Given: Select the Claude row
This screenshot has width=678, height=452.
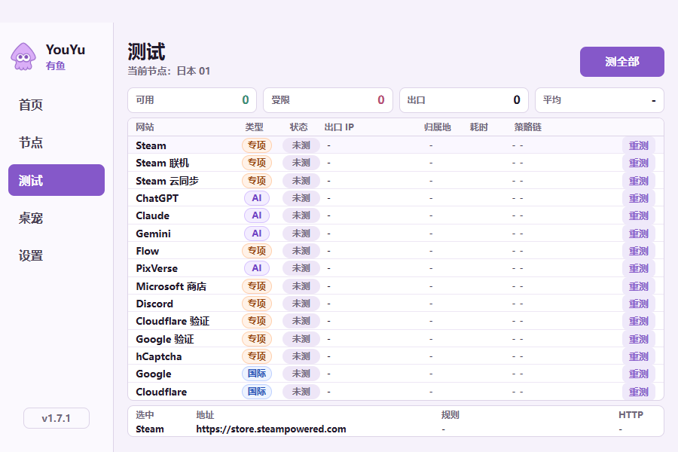Looking at the screenshot, I should [x=395, y=216].
